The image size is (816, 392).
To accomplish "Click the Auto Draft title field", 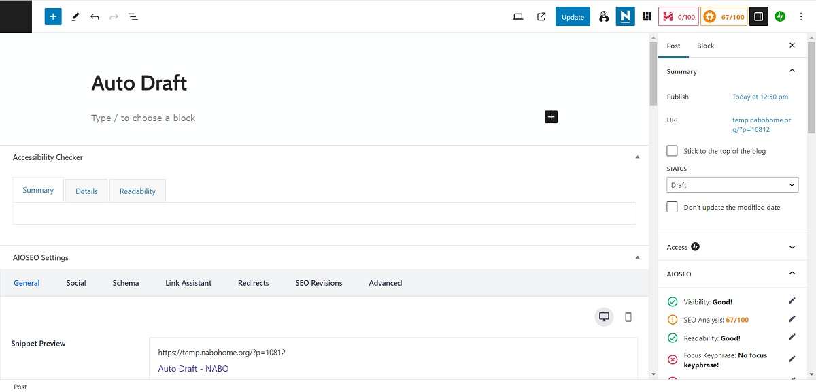I will click(x=139, y=83).
